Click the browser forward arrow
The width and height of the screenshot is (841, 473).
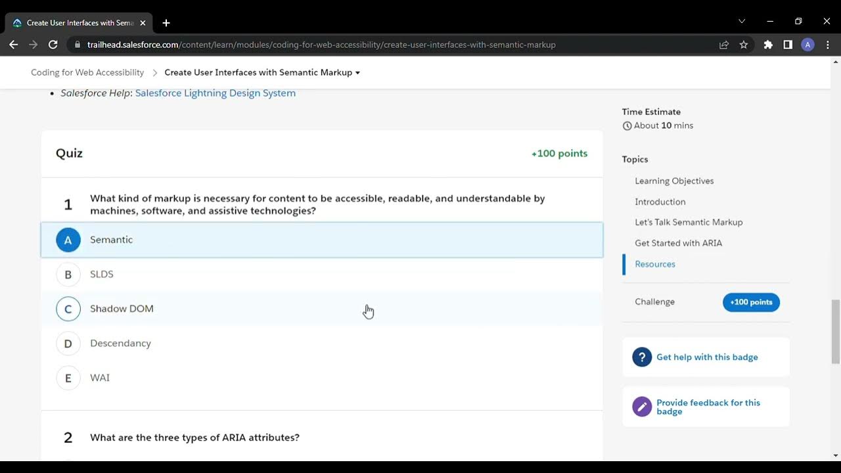(33, 45)
